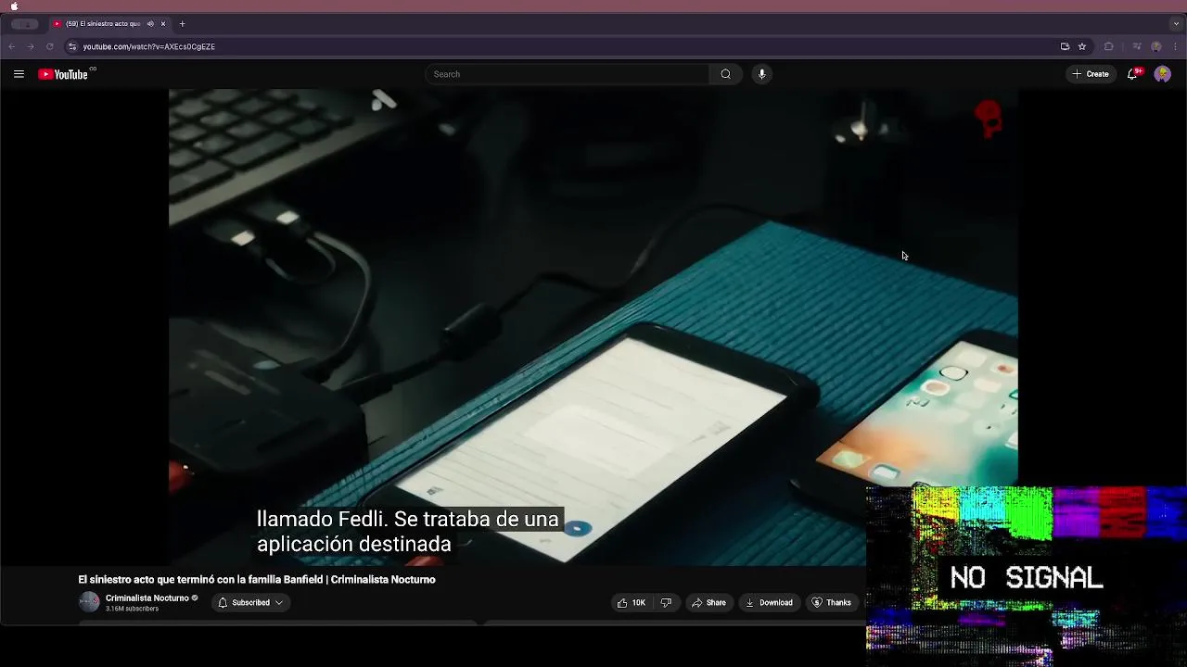Open a new browser tab
The image size is (1187, 667).
click(182, 24)
